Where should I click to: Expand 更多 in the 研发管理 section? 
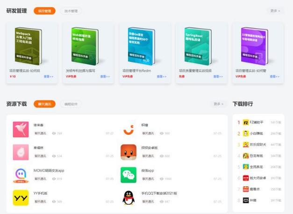[274, 11]
